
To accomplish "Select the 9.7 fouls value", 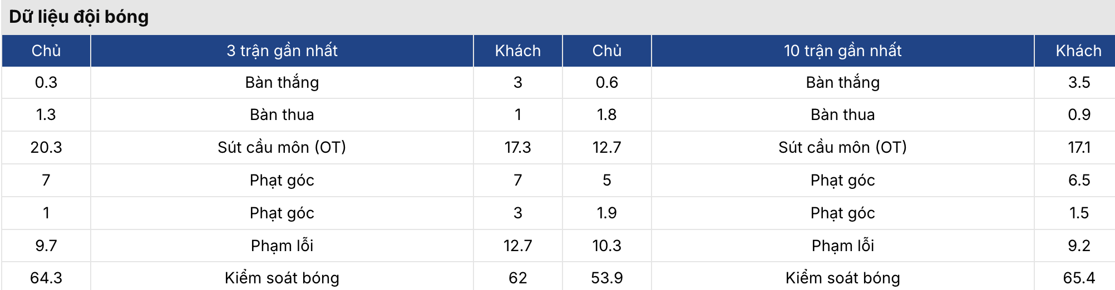I will point(46,246).
